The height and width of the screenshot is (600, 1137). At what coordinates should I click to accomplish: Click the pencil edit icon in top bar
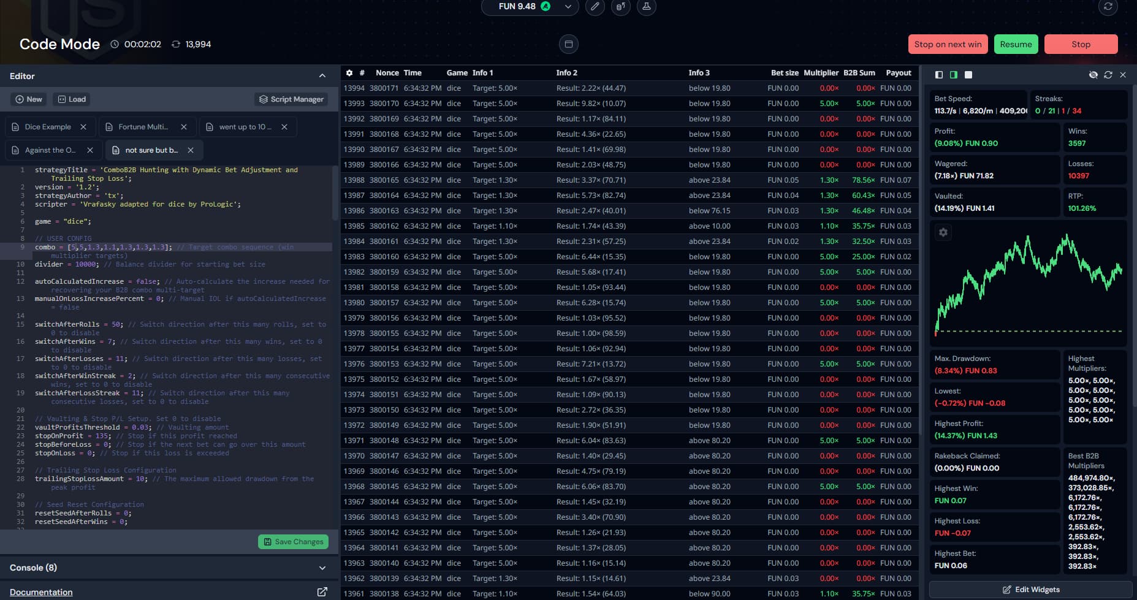595,7
